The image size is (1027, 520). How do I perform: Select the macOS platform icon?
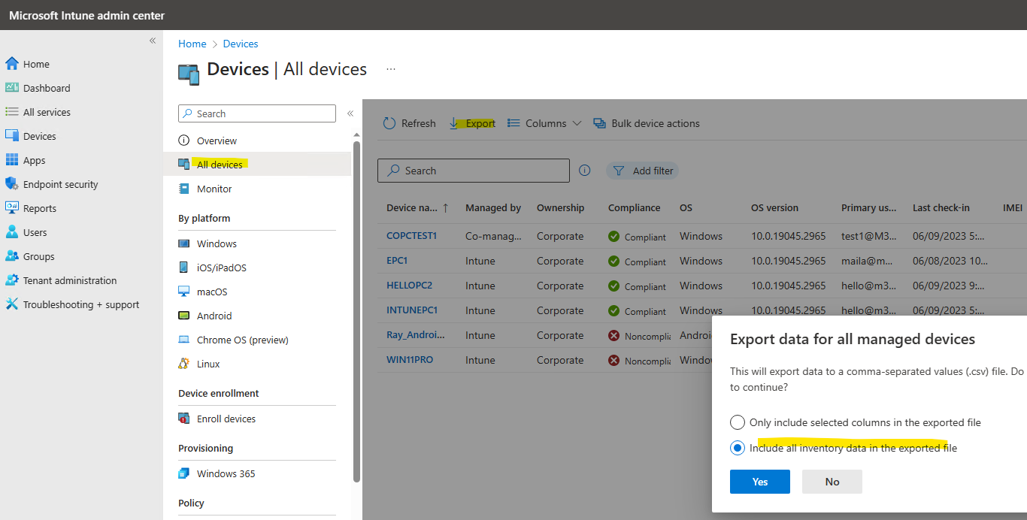pyautogui.click(x=184, y=292)
